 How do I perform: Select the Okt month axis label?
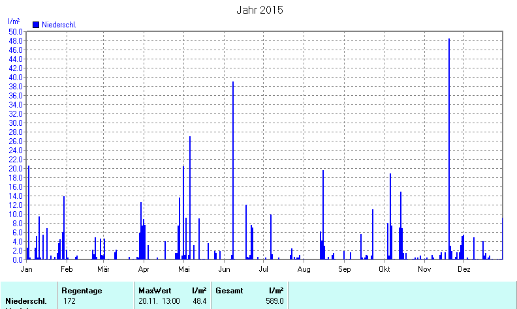pos(384,269)
